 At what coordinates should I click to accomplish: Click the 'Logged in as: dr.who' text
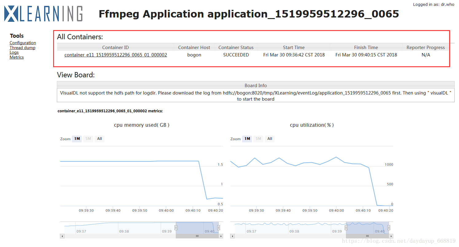433,4
